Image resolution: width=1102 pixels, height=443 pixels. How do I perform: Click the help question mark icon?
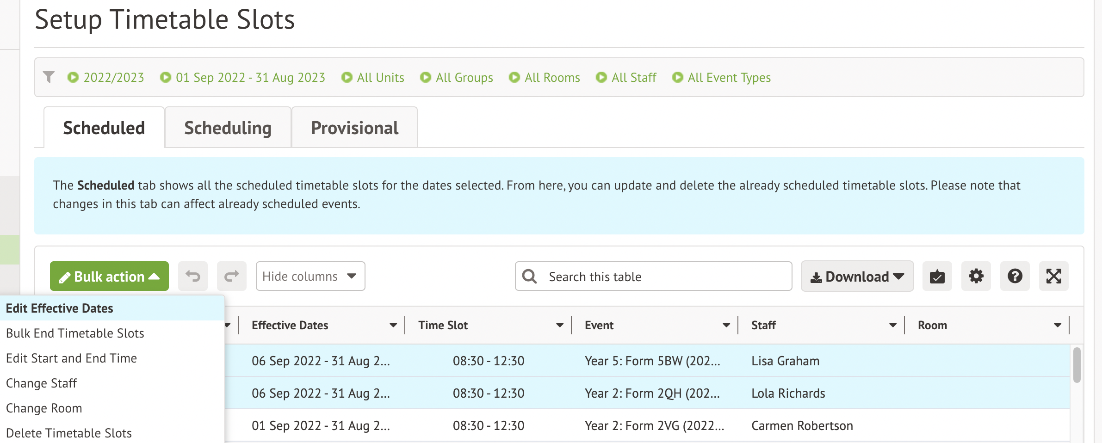(1015, 277)
